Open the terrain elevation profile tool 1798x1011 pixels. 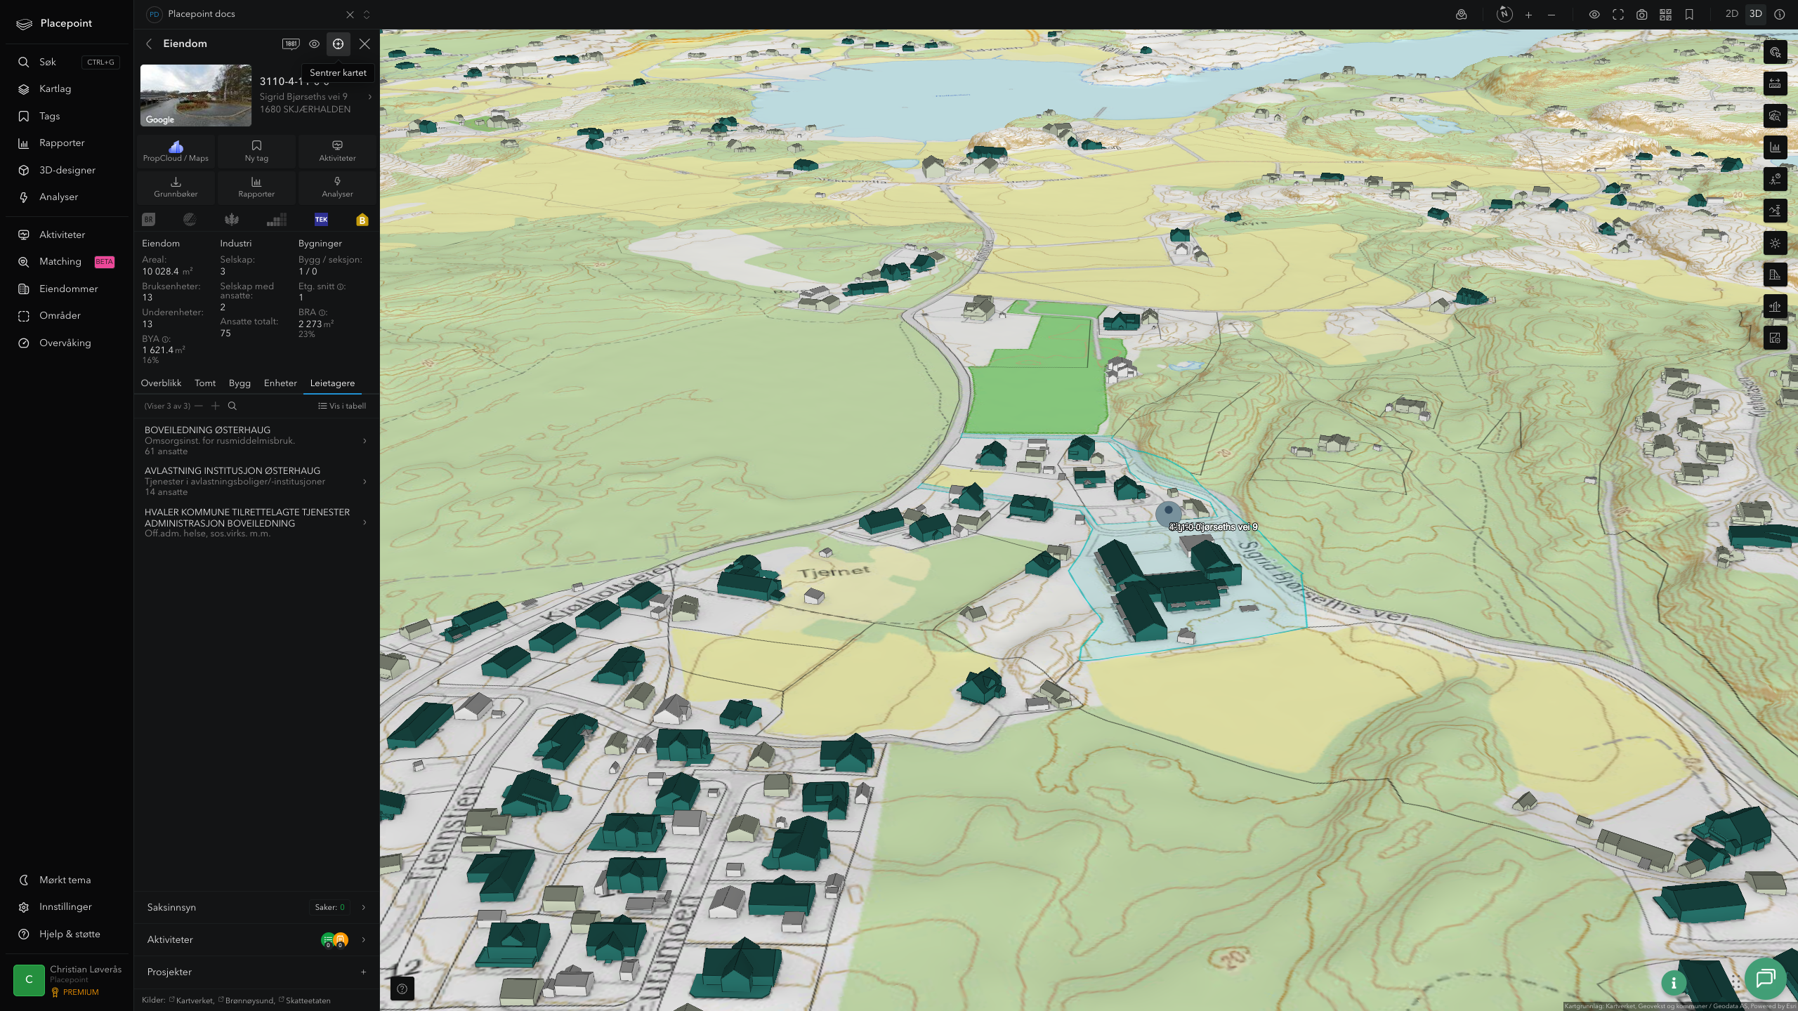click(x=1775, y=211)
